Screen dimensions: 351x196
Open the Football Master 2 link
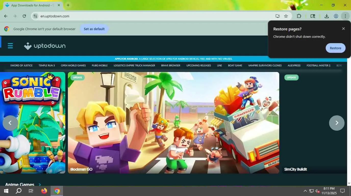point(318,66)
